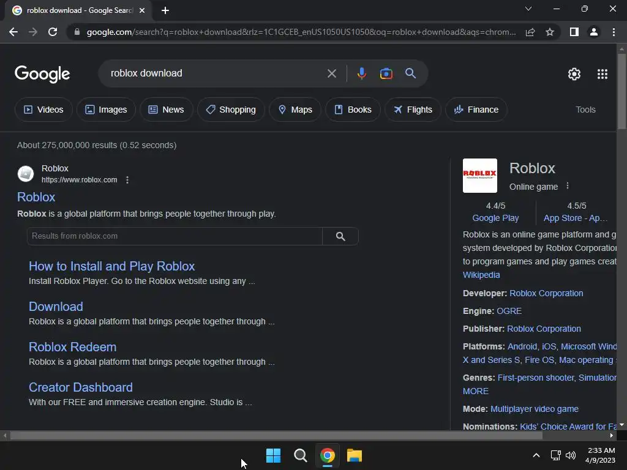Reload the current page

(x=53, y=32)
